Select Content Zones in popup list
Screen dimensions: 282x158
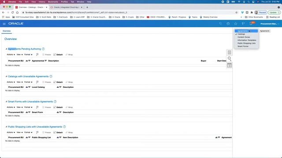tap(246, 37)
